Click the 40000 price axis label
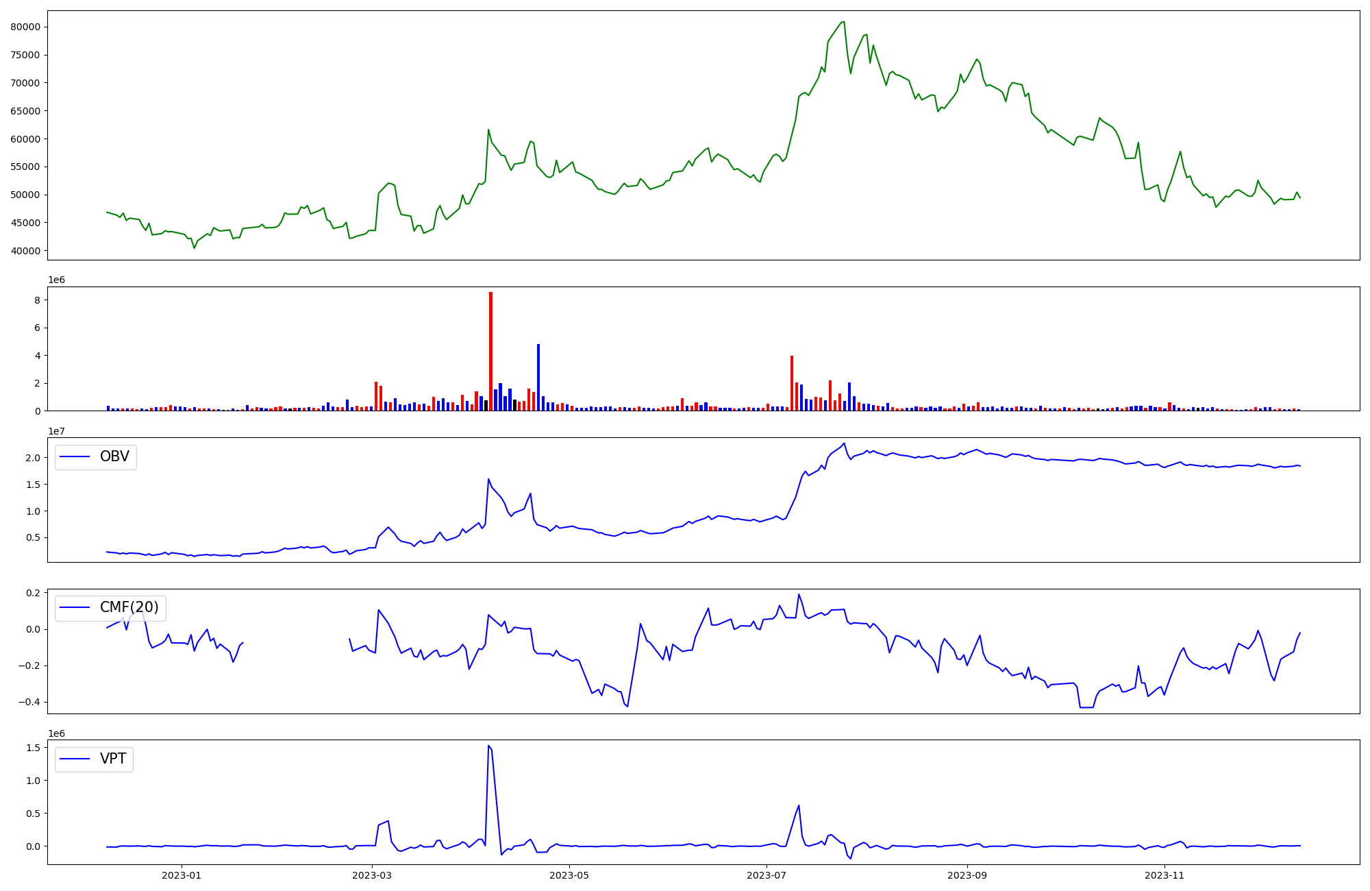The width and height of the screenshot is (1370, 891). click(25, 251)
